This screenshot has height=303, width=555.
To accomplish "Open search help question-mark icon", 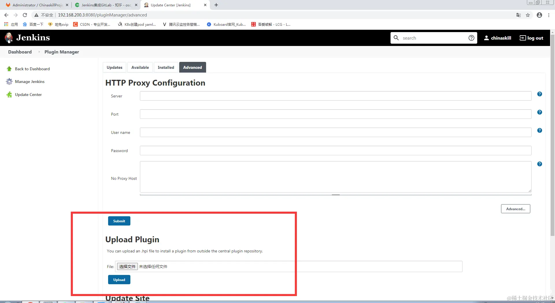I will click(x=471, y=38).
